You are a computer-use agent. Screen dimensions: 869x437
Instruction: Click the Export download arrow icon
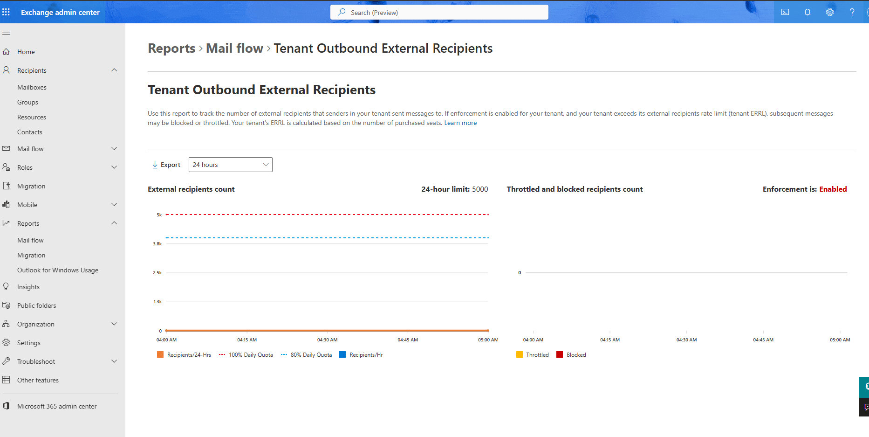pyautogui.click(x=155, y=165)
